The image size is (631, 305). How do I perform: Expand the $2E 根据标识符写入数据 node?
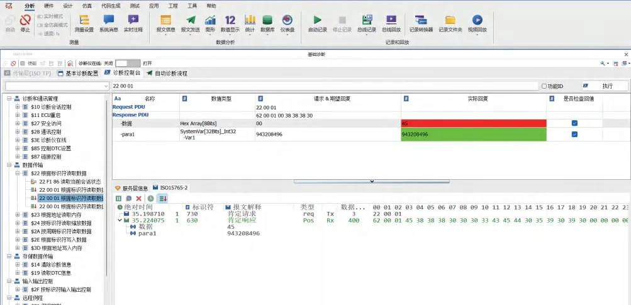(x=18, y=240)
